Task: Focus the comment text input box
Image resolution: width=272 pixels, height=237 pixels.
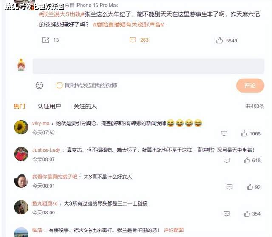Action: 148,66
